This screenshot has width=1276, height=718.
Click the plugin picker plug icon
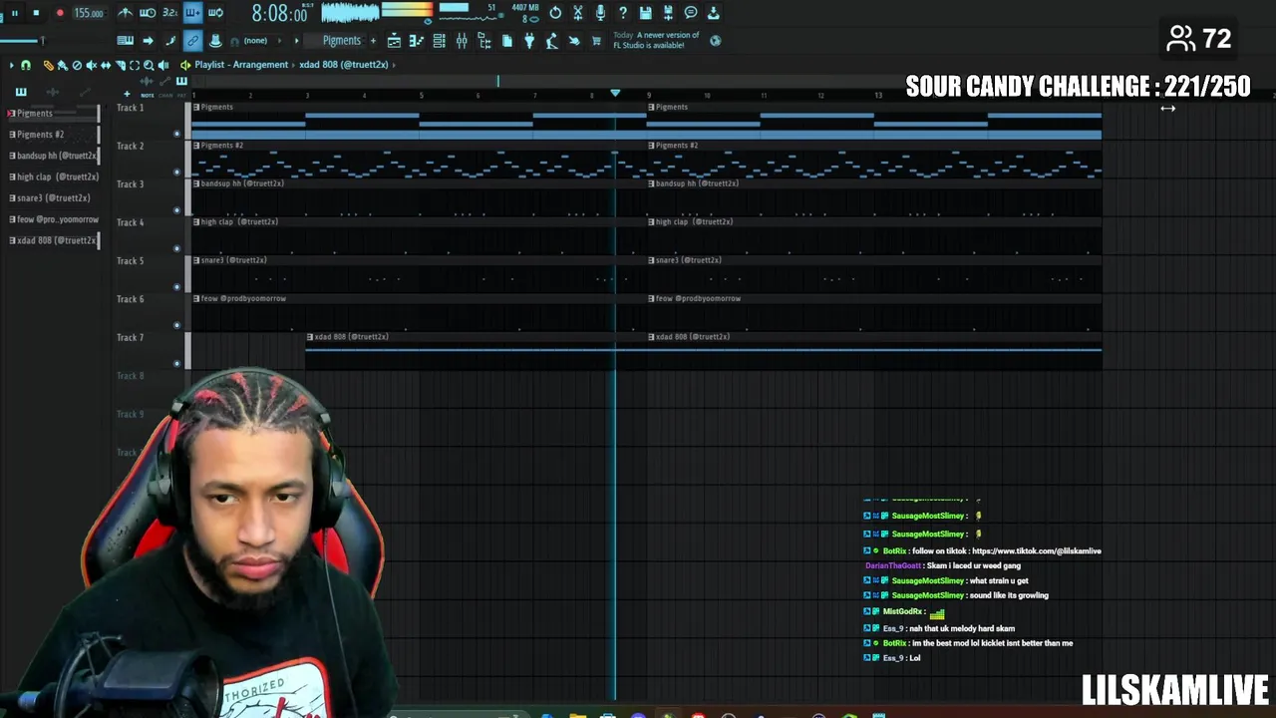[529, 41]
